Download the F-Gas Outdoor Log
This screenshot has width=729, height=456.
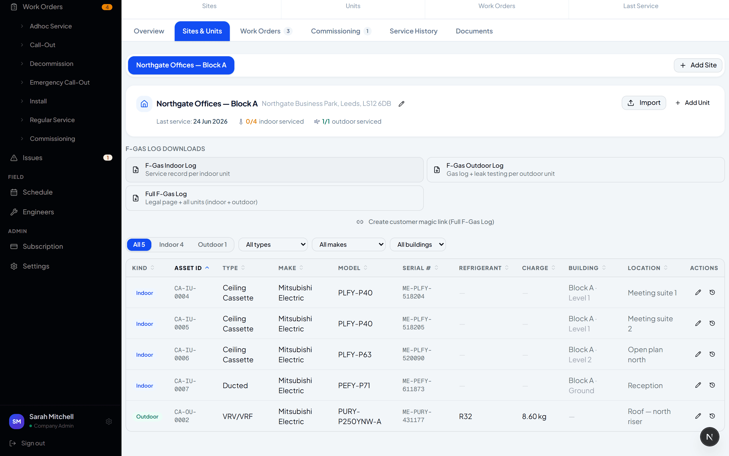576,170
